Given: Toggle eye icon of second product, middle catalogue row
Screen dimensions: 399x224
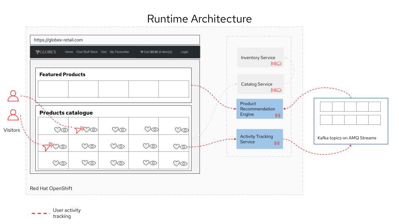Looking at the screenshot, I should [92, 146].
